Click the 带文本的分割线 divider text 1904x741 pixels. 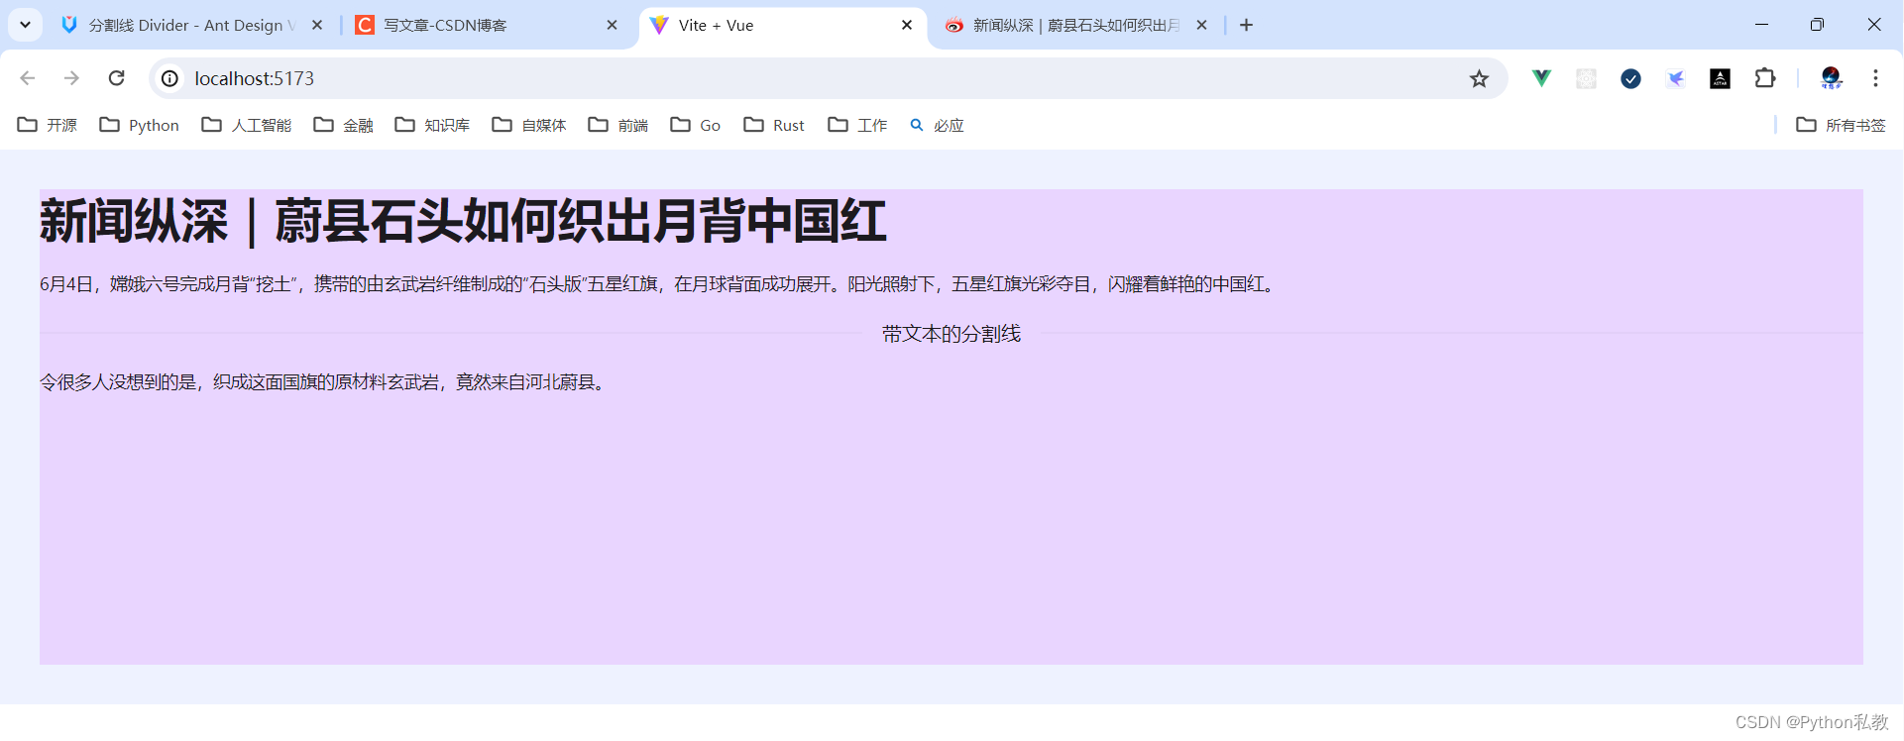tap(952, 334)
